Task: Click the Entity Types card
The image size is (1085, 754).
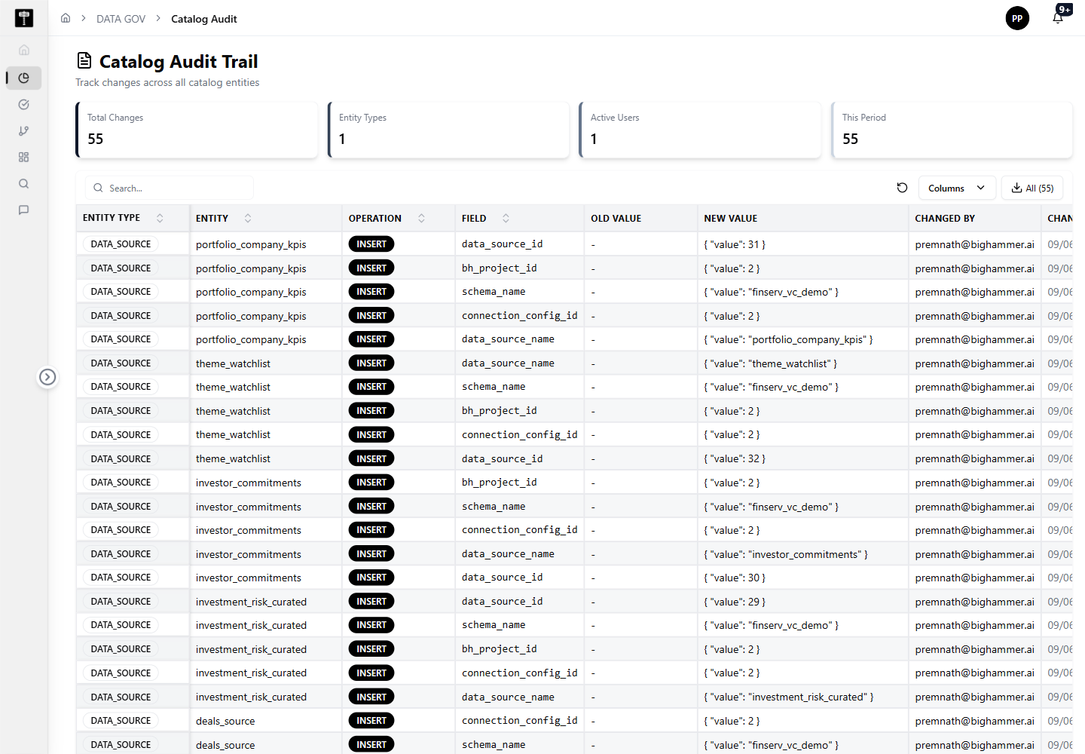Action: coord(448,130)
